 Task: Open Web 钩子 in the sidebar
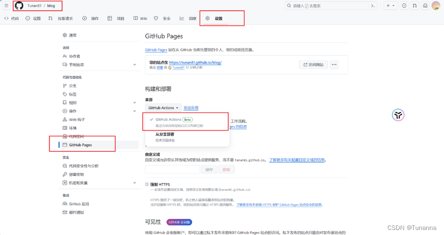(x=74, y=120)
